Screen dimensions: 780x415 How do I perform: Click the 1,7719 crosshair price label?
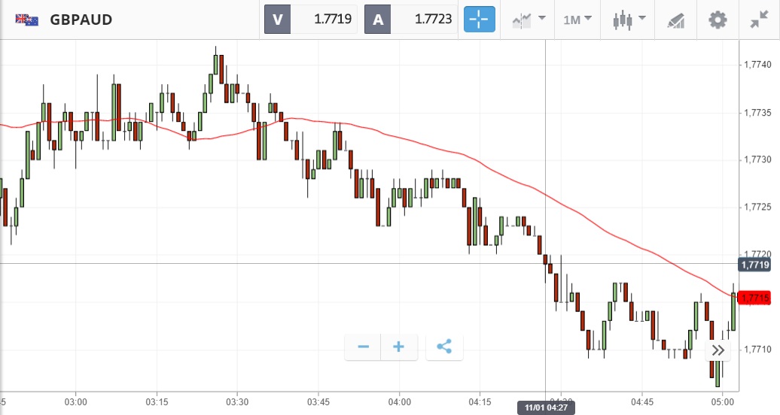755,265
